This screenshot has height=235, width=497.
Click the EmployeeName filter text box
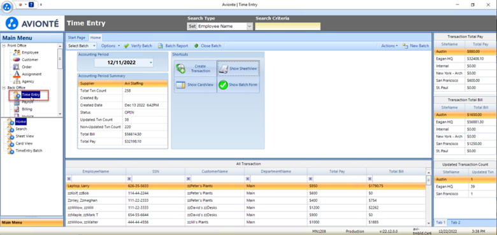pos(98,179)
